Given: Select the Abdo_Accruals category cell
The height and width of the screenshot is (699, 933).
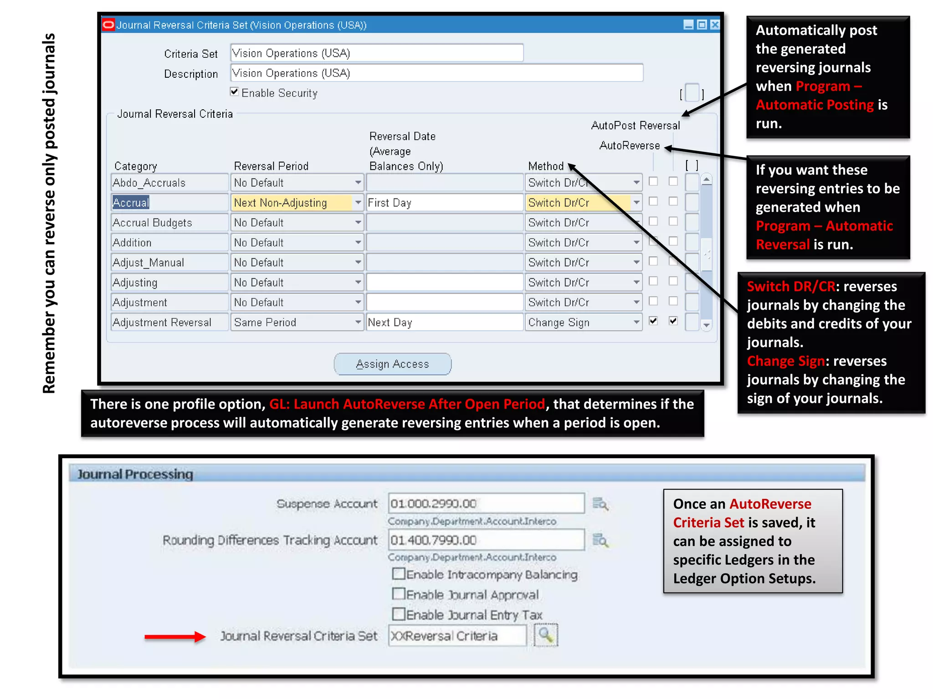Looking at the screenshot, I should click(x=169, y=182).
